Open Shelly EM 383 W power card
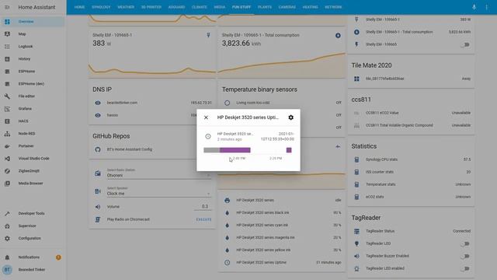This screenshot has height=280, width=497. pos(152,54)
